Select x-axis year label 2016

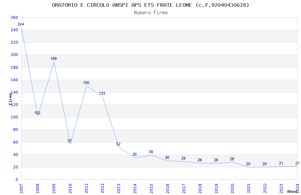tap(167, 189)
